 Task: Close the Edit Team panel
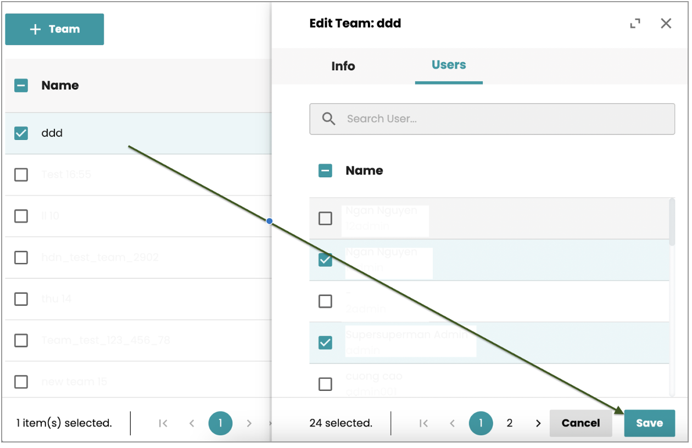pyautogui.click(x=666, y=24)
